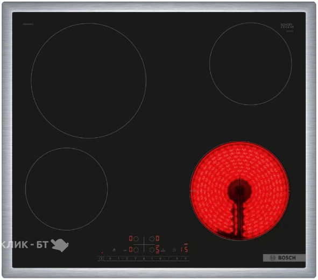Image resolution: width=318 pixels, height=280 pixels.
Task: Set heat level 8 on the slider
Action: pos(177,258)
